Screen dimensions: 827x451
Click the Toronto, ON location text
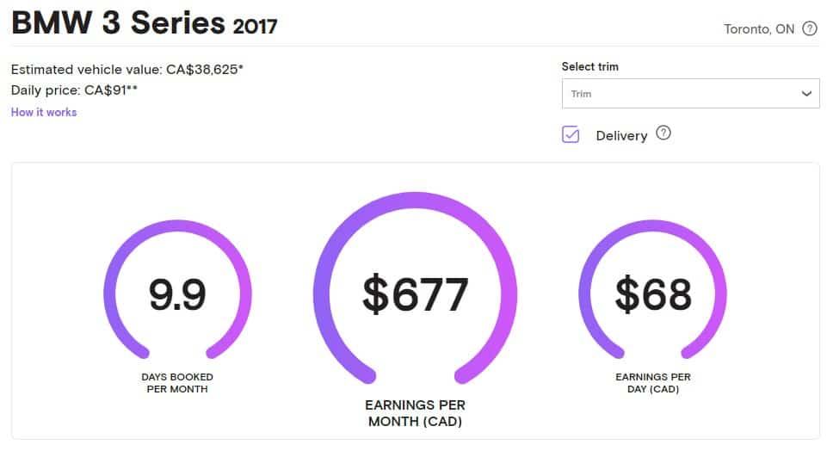pos(759,29)
